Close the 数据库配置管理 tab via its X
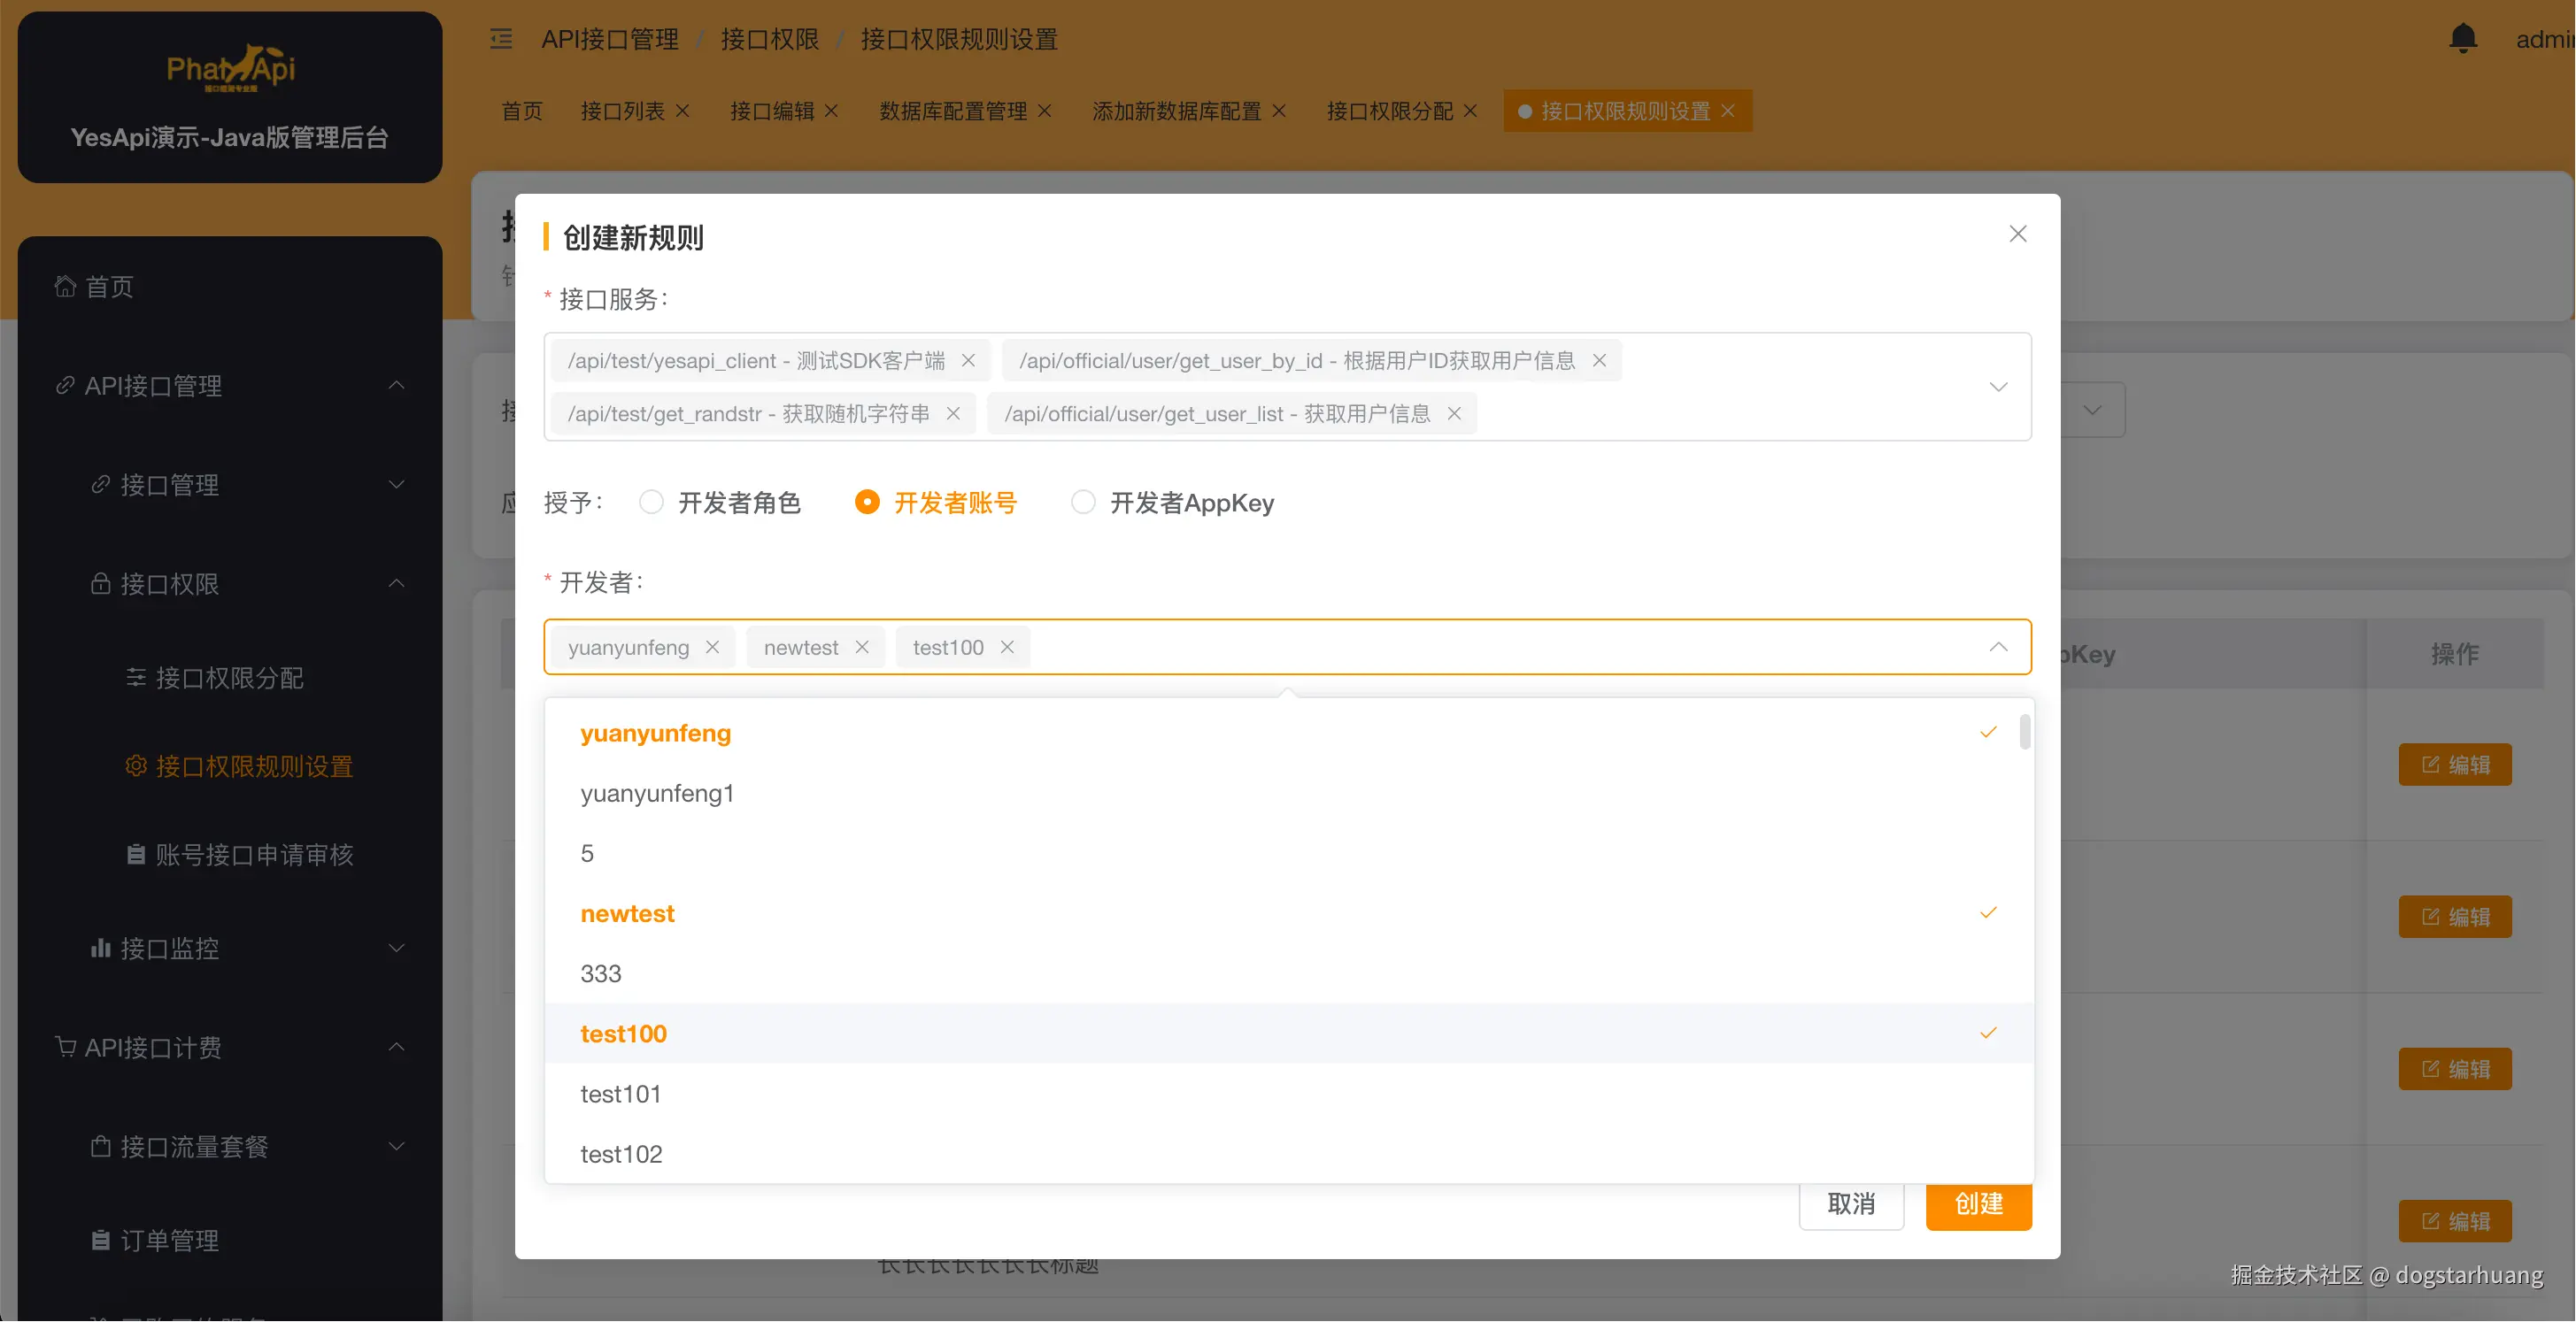Image resolution: width=2576 pixels, height=1322 pixels. click(1044, 111)
